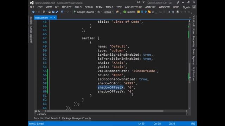Click the Open File folder icon

50,12
